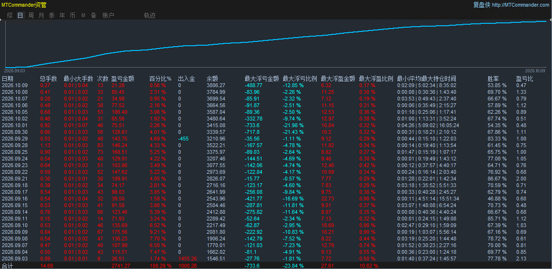This screenshot has height=269, width=552.
Task: Sort by the 盈亏金额 column header
Action: (x=122, y=79)
